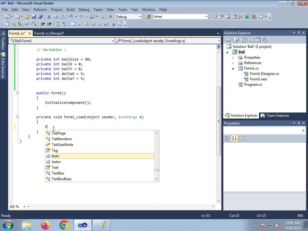Open the Toolbox via wrench-and-hammer icon
The height and width of the screenshot is (231, 308).
[x=241, y=17]
